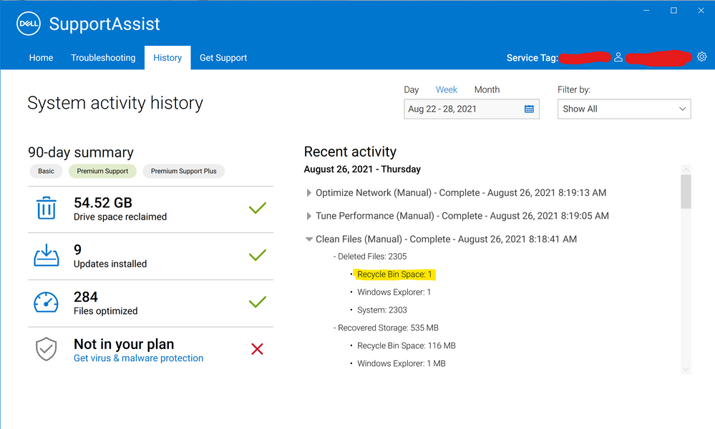
Task: Switch history view to Day
Action: pyautogui.click(x=412, y=89)
